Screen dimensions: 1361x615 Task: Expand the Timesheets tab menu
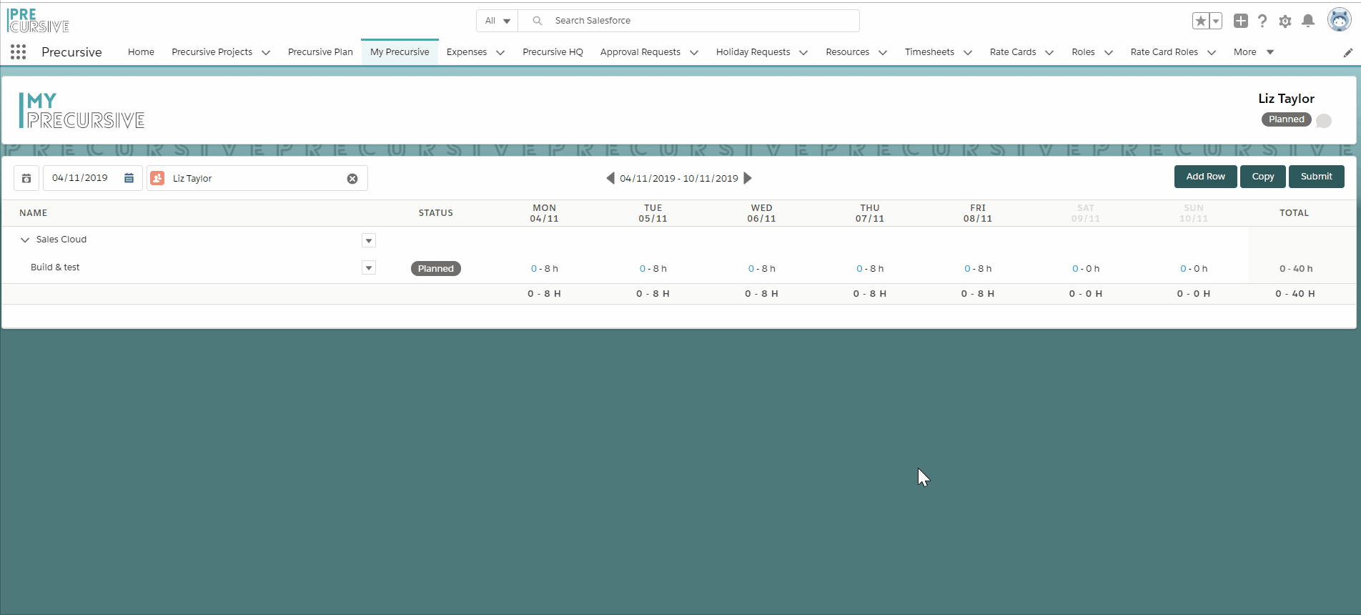[x=968, y=52]
